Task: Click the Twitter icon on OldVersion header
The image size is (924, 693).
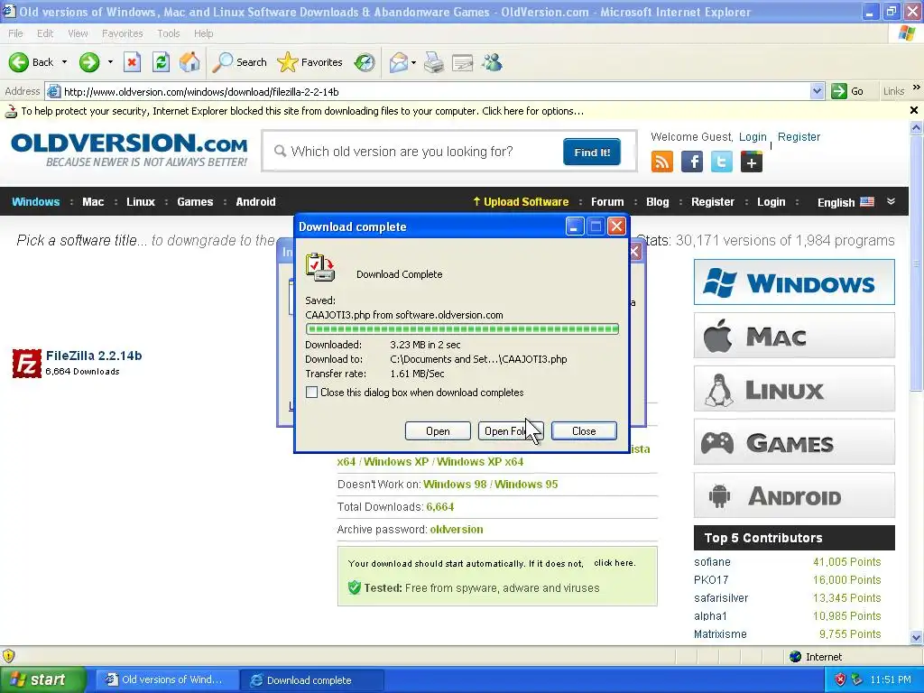Action: pos(722,162)
